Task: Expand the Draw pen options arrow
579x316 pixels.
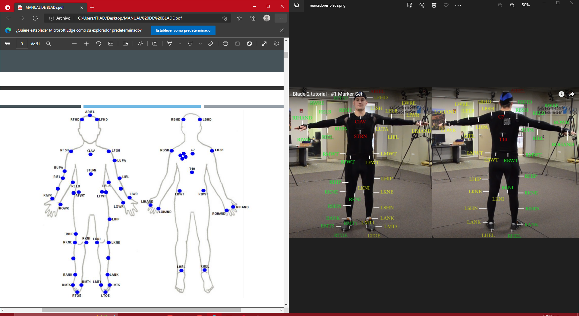Action: (x=180, y=44)
